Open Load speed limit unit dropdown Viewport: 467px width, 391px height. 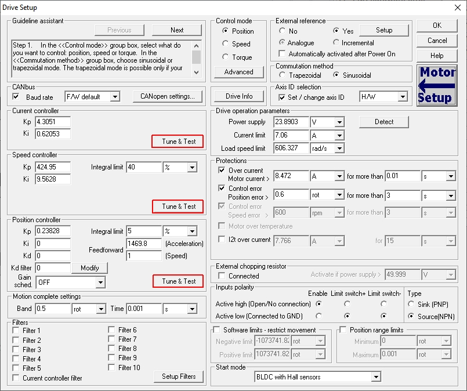[339, 149]
